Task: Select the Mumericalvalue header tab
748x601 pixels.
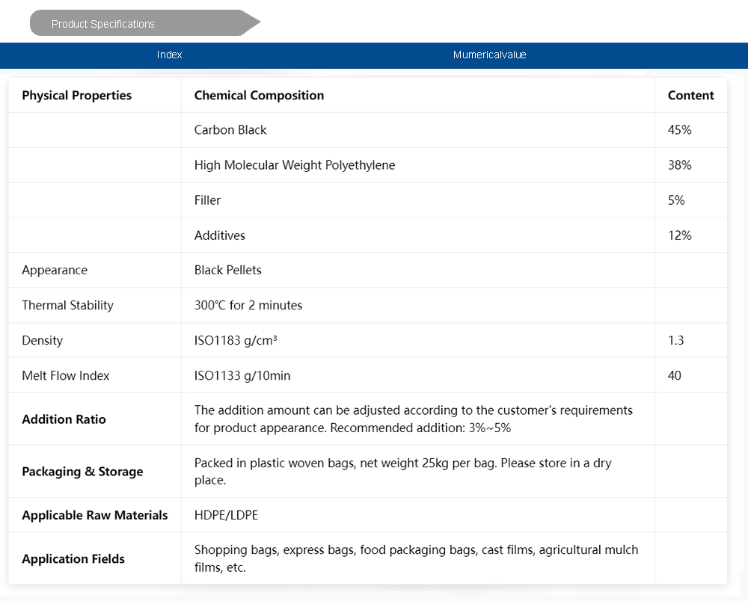Action: [489, 55]
